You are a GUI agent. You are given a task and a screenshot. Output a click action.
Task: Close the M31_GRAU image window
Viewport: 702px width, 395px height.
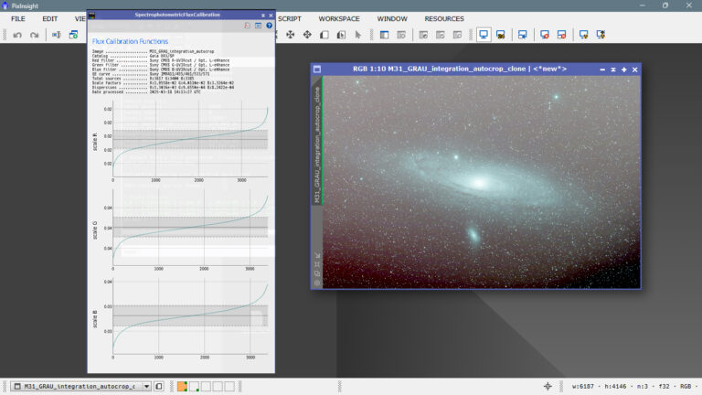coord(635,69)
